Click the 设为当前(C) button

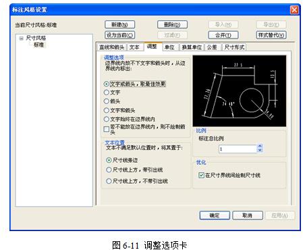[120, 35]
